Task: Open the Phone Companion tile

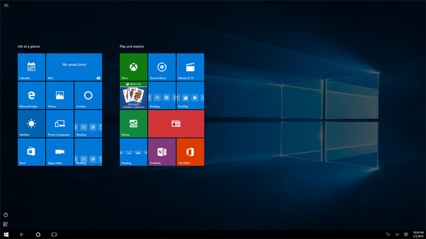Action: (60, 124)
